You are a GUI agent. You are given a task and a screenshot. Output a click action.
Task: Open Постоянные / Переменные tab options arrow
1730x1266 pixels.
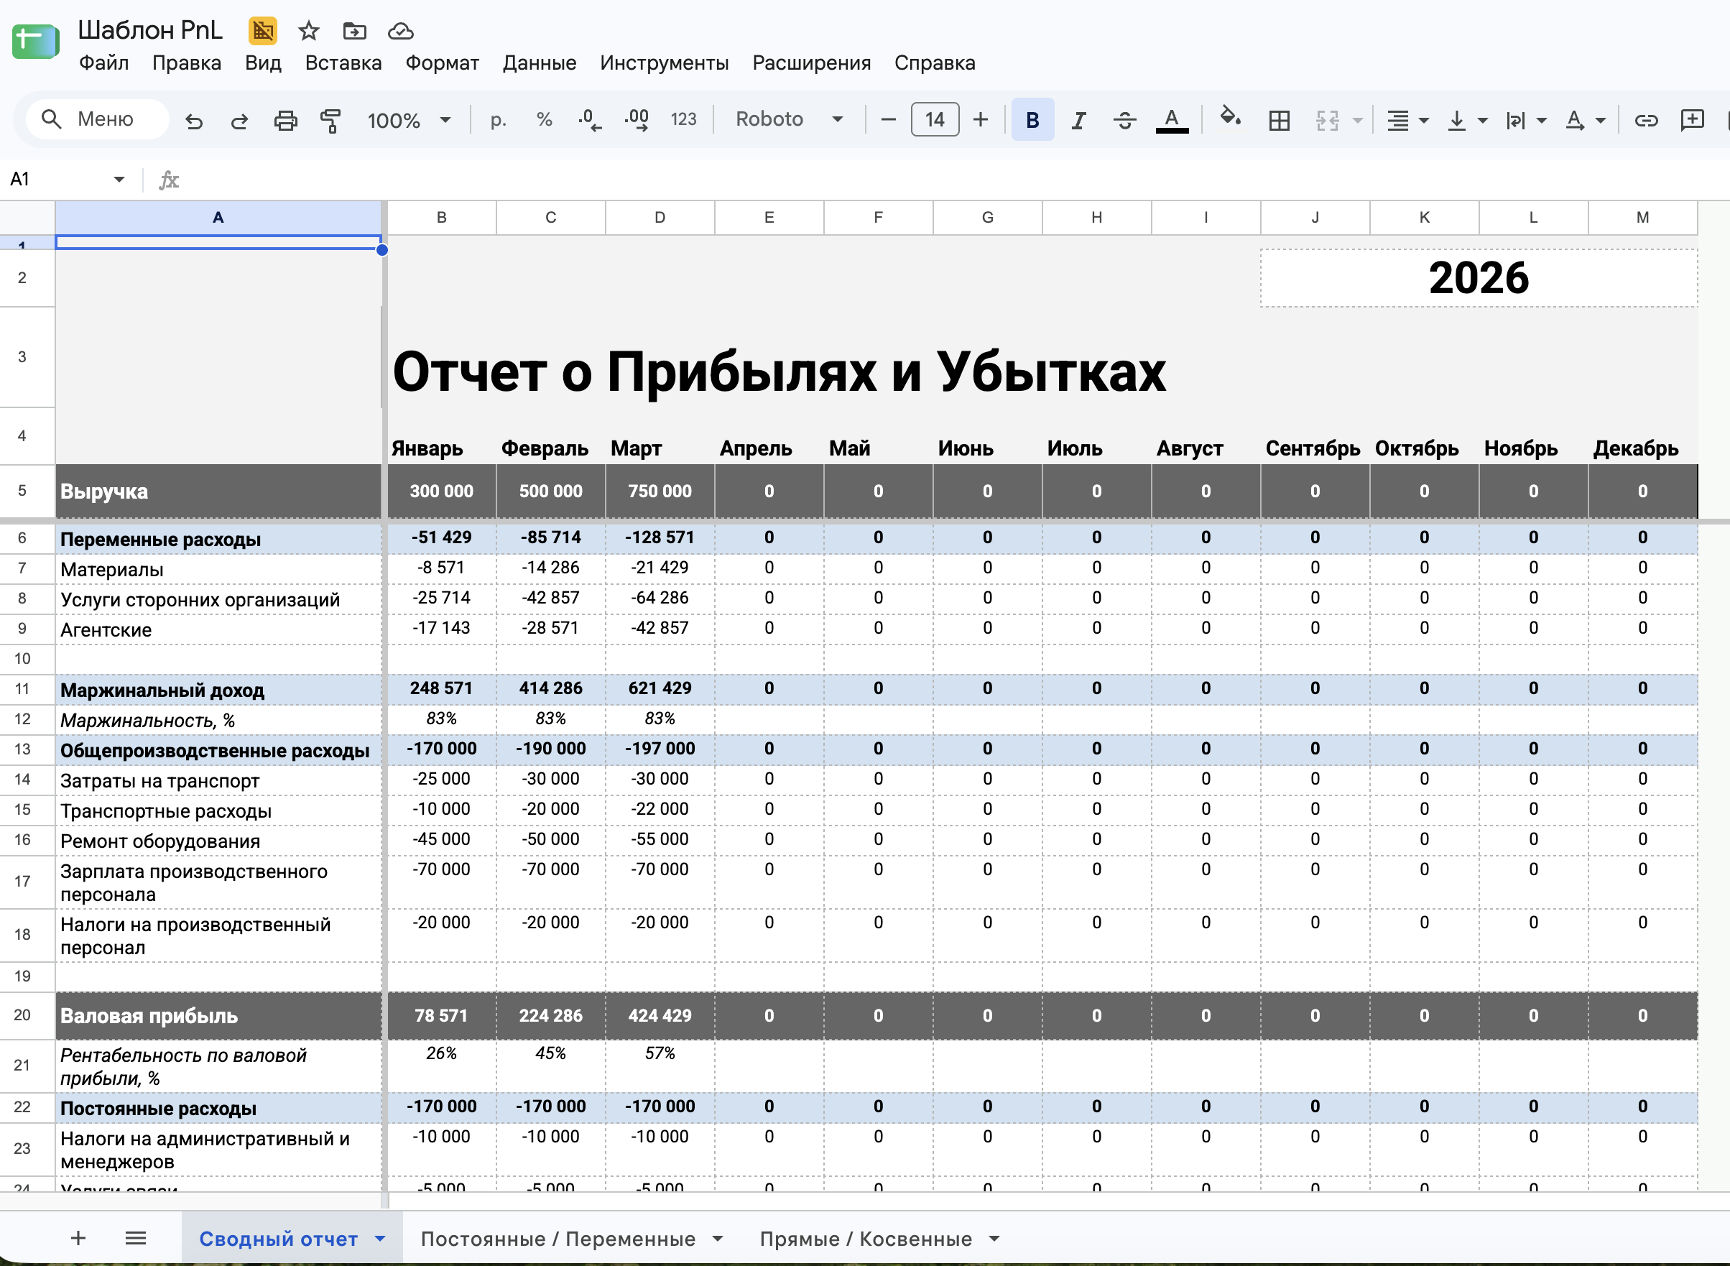point(717,1239)
